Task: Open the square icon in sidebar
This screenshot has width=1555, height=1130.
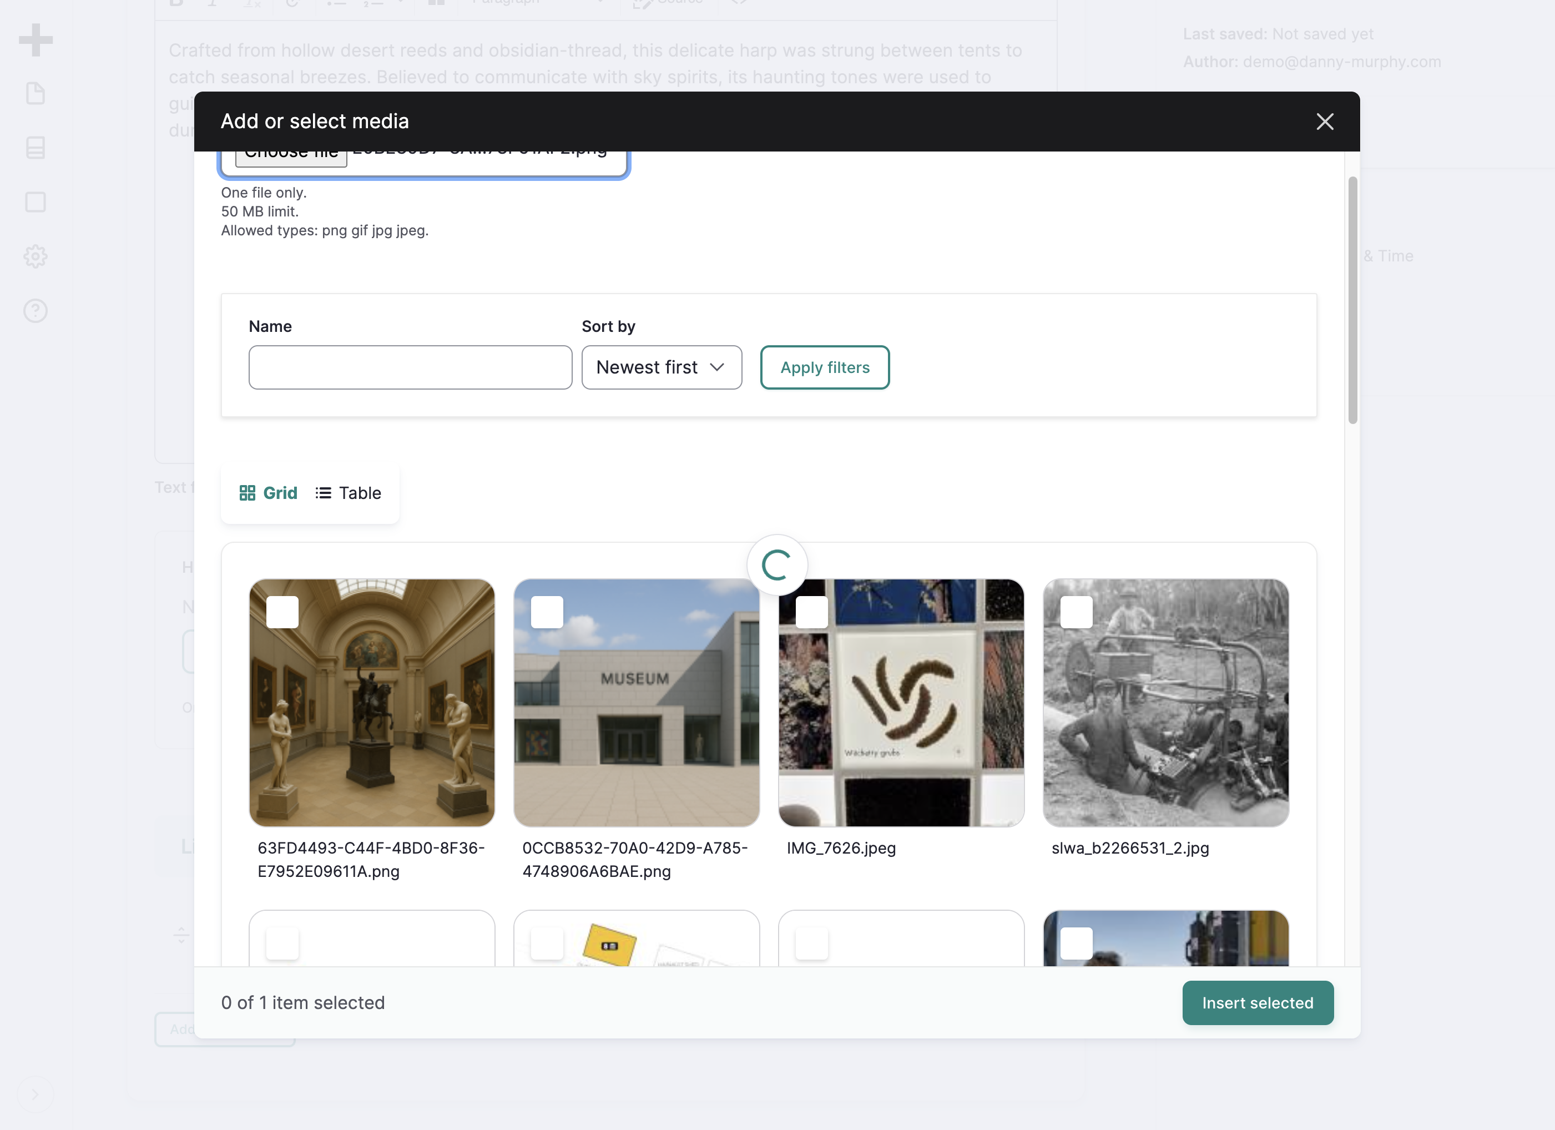Action: click(x=35, y=201)
